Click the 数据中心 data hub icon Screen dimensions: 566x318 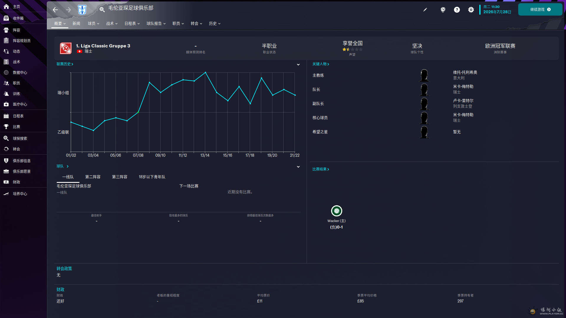point(6,72)
